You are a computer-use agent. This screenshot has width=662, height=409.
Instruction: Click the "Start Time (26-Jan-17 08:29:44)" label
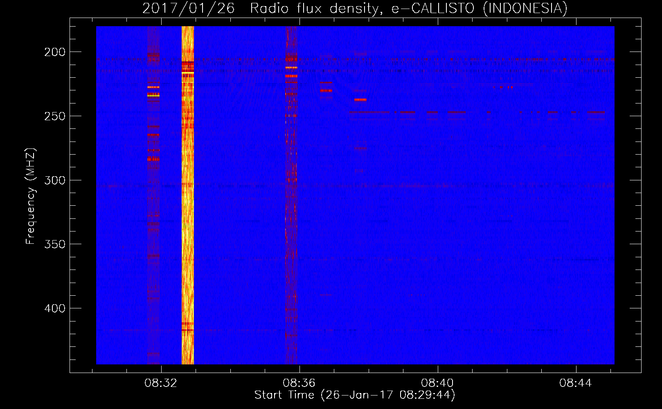pyautogui.click(x=355, y=395)
